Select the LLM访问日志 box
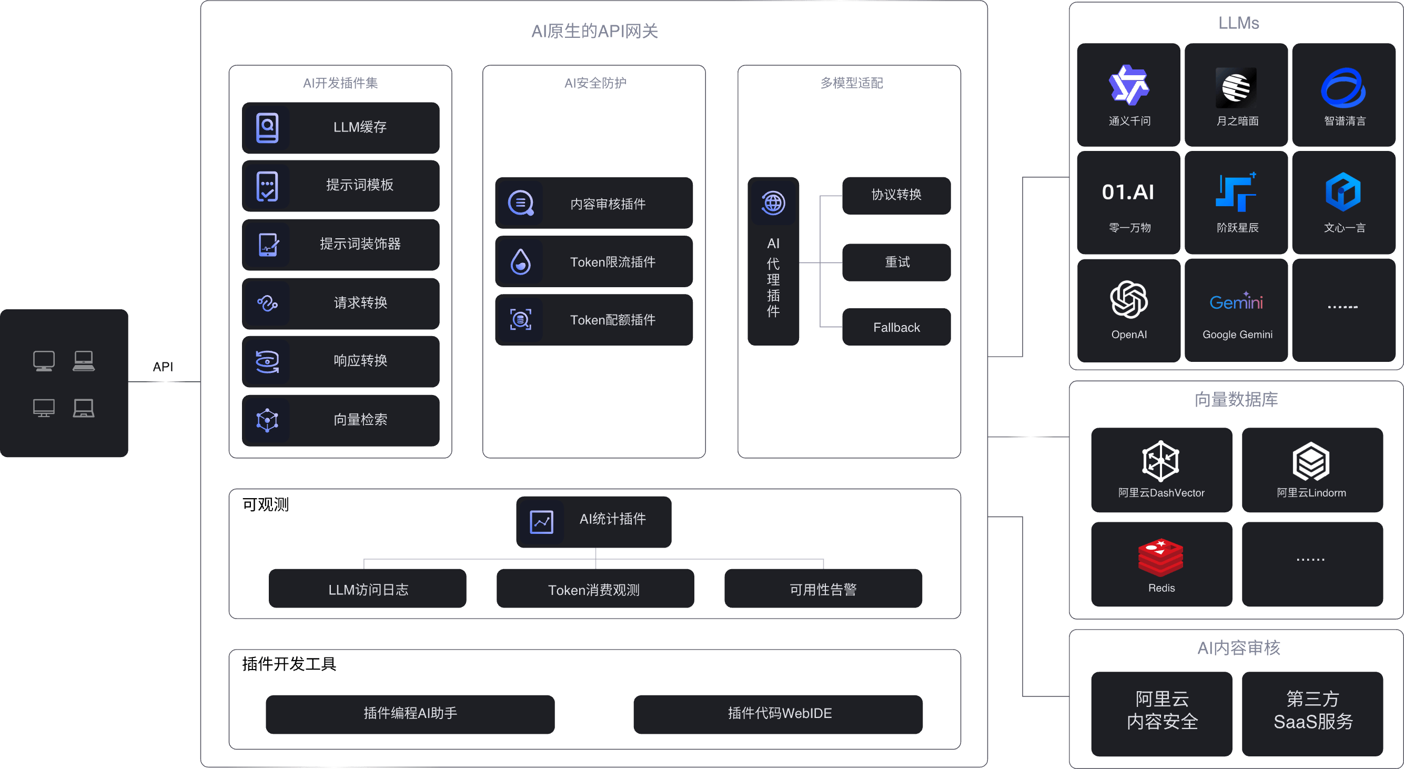 (x=367, y=589)
